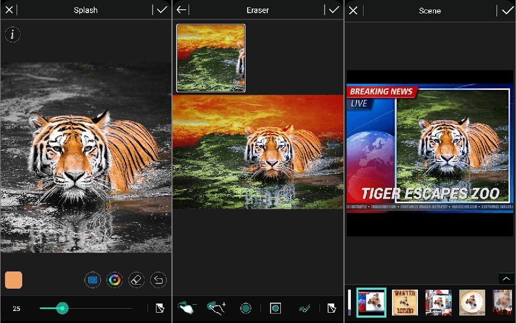Viewport: 516px width, 323px height.
Task: Click the undo arrow in Splash panel
Action: (x=158, y=280)
